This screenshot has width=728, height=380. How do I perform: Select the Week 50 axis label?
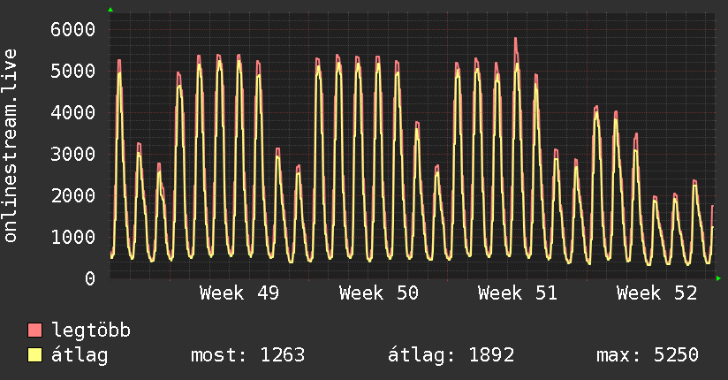(x=378, y=293)
